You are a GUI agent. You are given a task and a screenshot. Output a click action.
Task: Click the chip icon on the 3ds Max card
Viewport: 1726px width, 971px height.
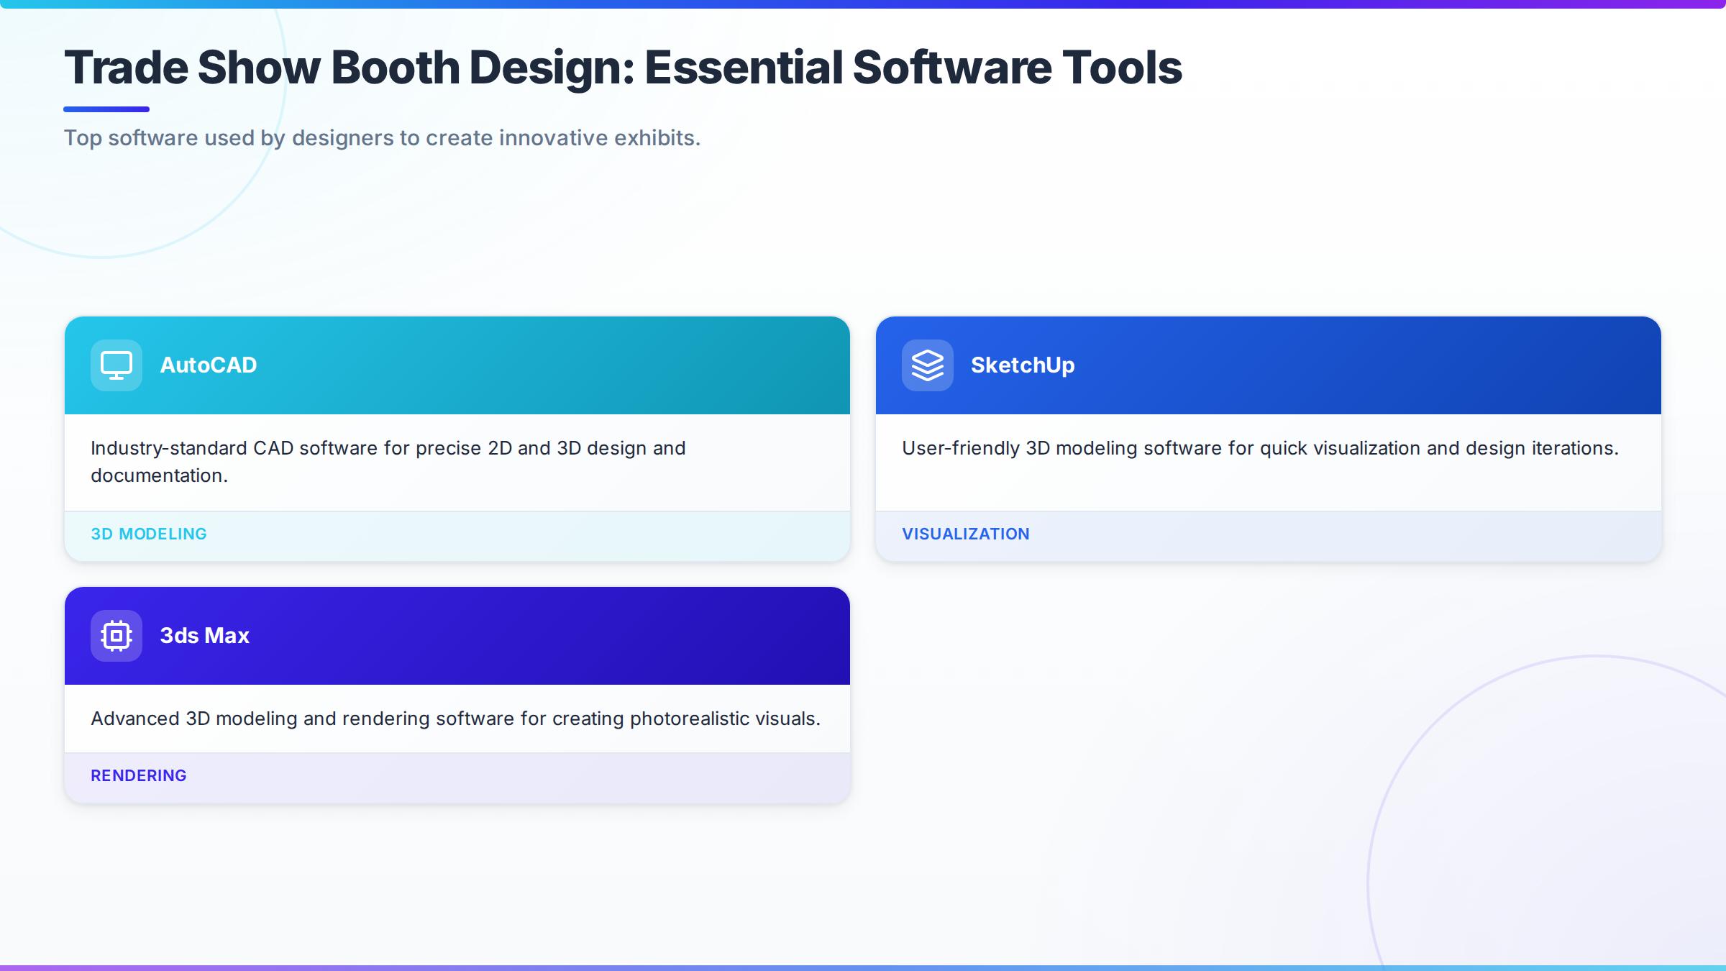click(x=117, y=636)
